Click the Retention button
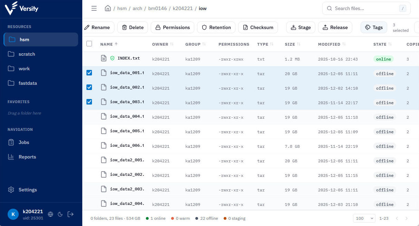Viewport: 419px width, 226px height. click(x=216, y=27)
